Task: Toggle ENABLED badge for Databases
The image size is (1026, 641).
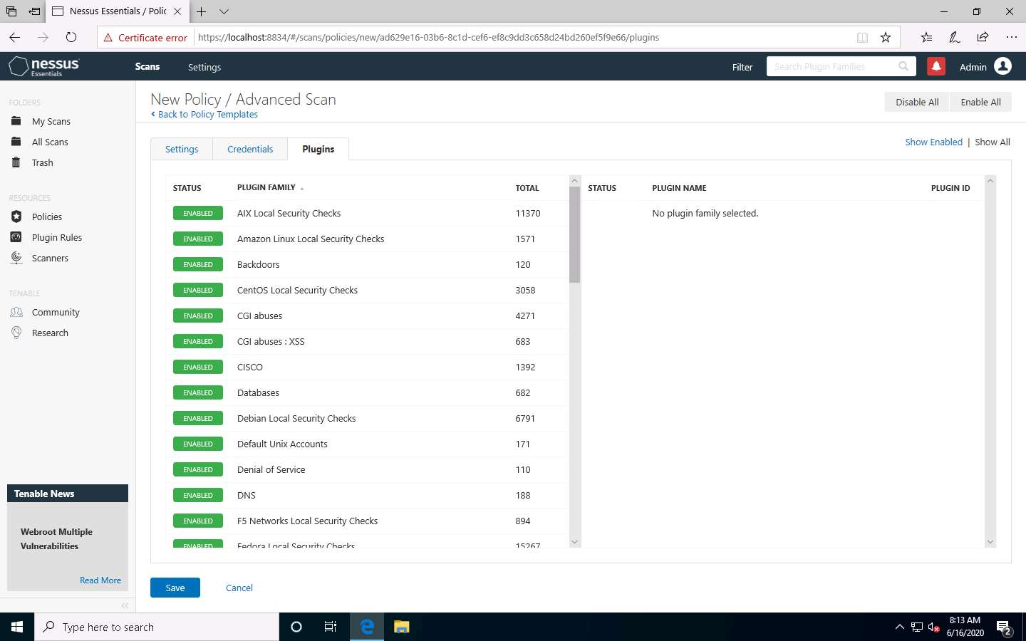Action: pyautogui.click(x=198, y=392)
